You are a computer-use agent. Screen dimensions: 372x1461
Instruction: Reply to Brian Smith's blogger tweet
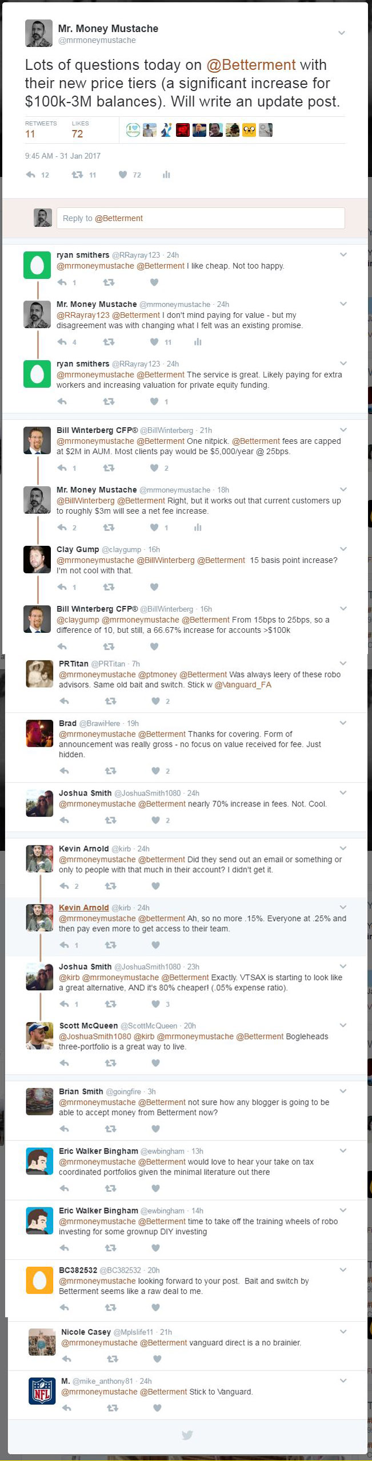[65, 1129]
